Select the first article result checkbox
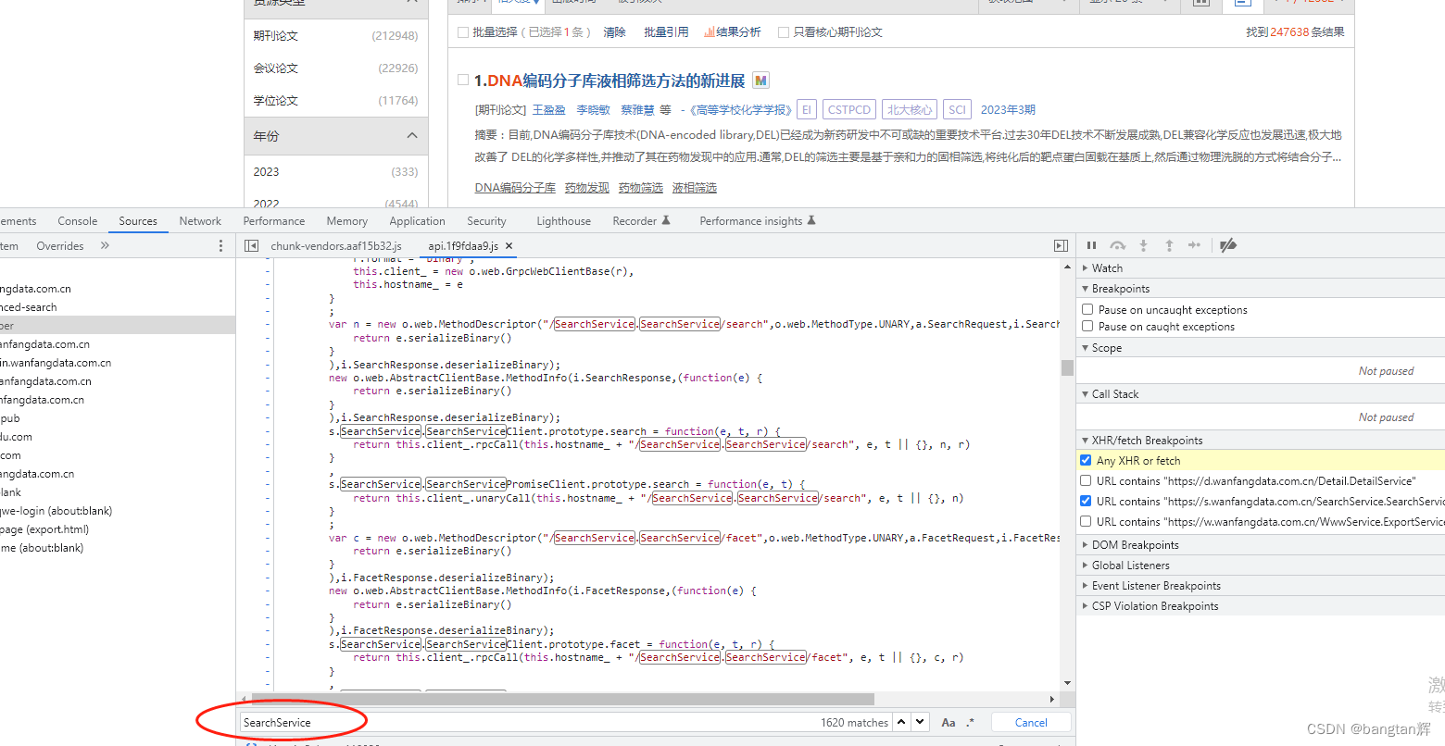The height and width of the screenshot is (746, 1445). (463, 81)
